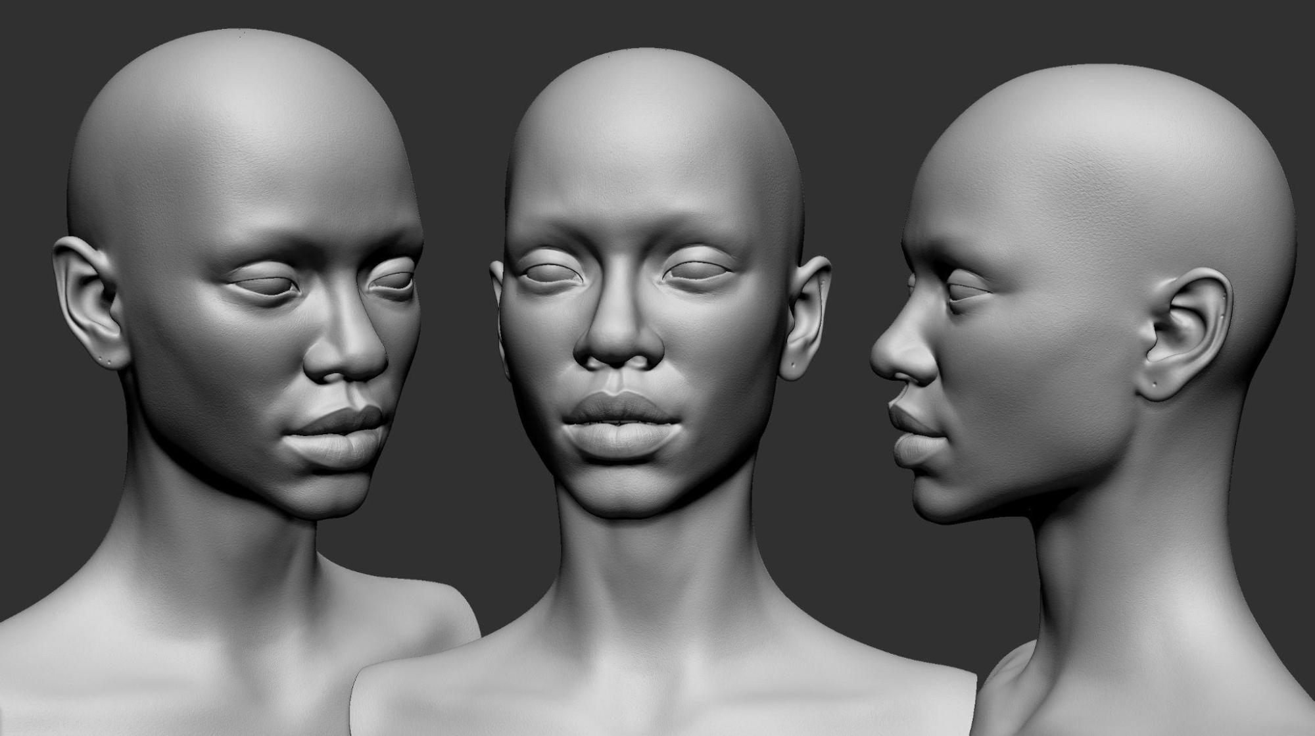
Task: Click the center head's lips
Action: click(x=620, y=421)
